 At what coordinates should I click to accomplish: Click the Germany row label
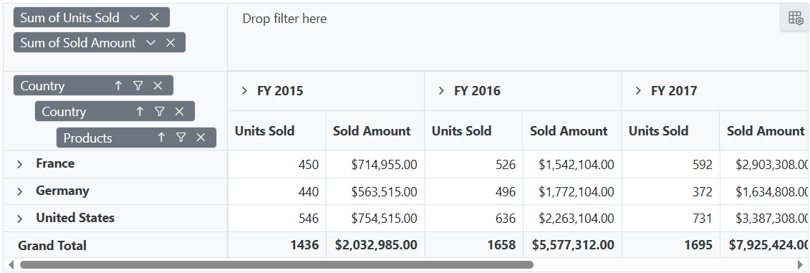pyautogui.click(x=62, y=191)
